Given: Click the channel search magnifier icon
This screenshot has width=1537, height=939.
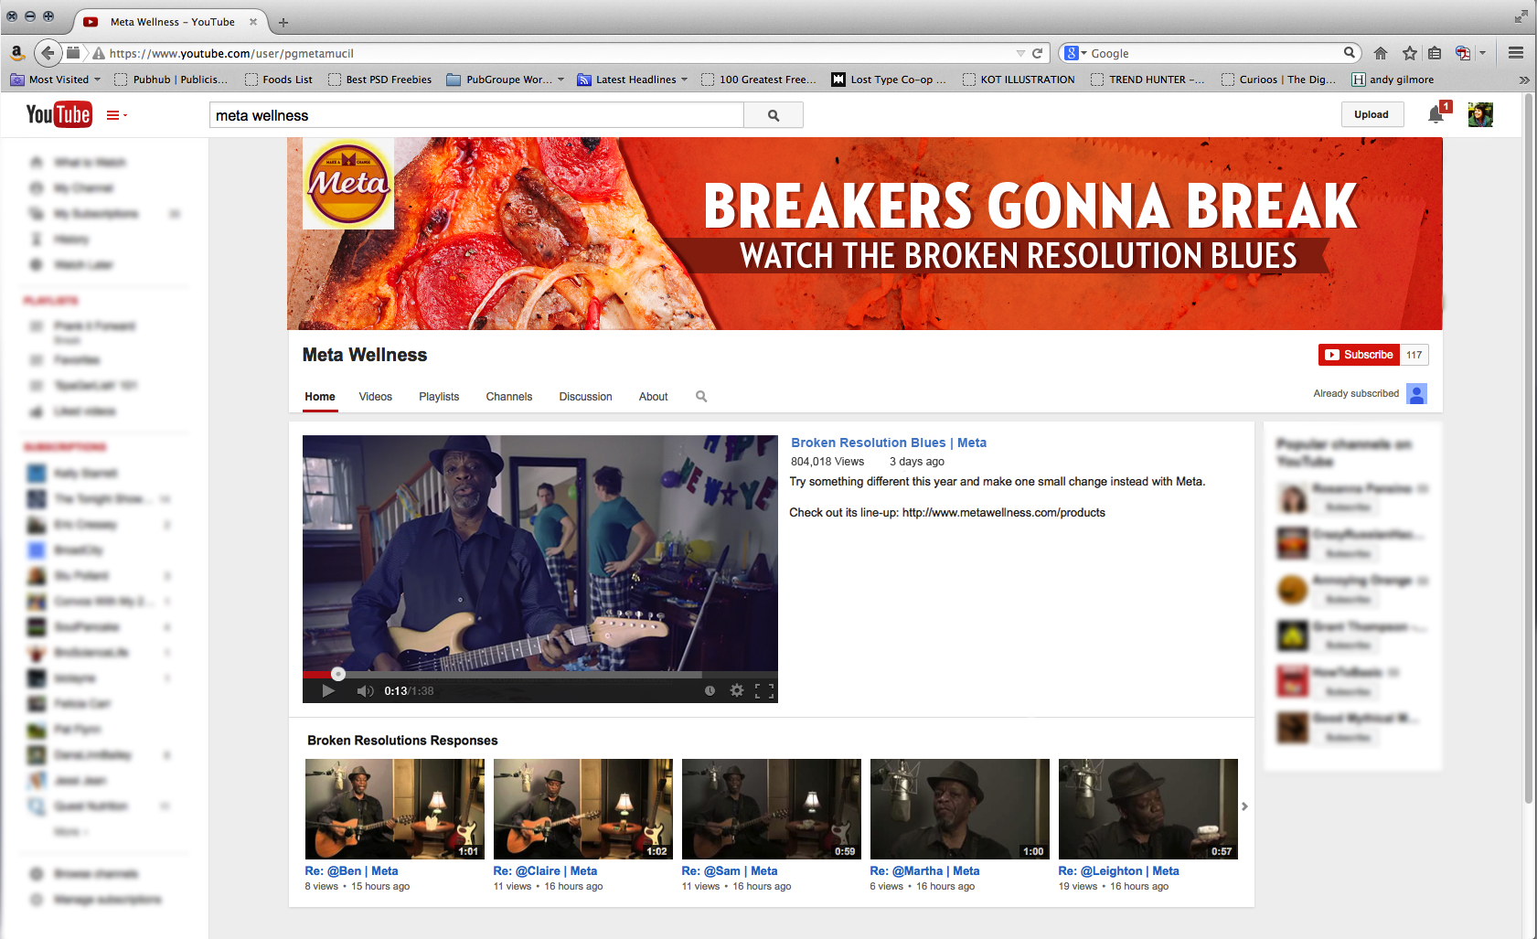Looking at the screenshot, I should (701, 397).
